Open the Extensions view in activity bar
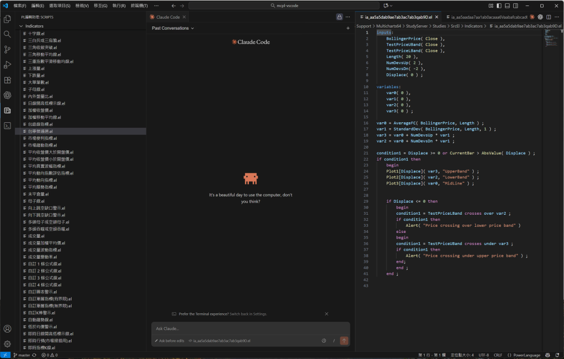Screen dimensions: 564x359 tap(7, 80)
